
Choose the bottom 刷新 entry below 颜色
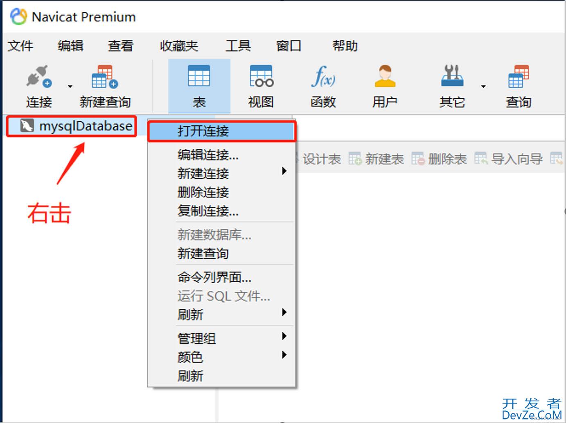[x=221, y=376]
